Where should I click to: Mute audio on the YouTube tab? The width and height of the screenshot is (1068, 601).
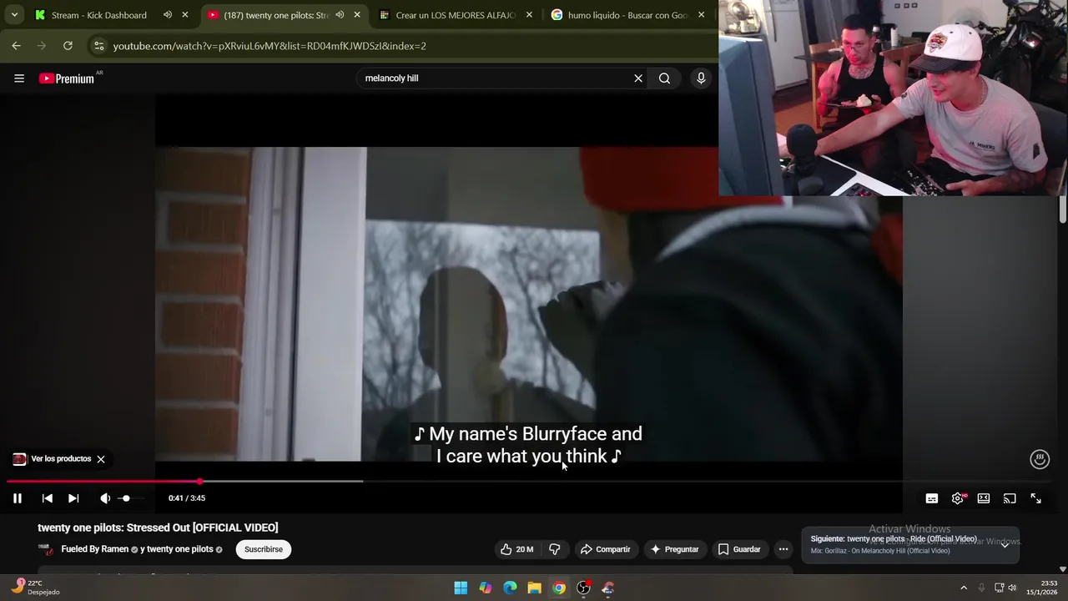coord(340,15)
